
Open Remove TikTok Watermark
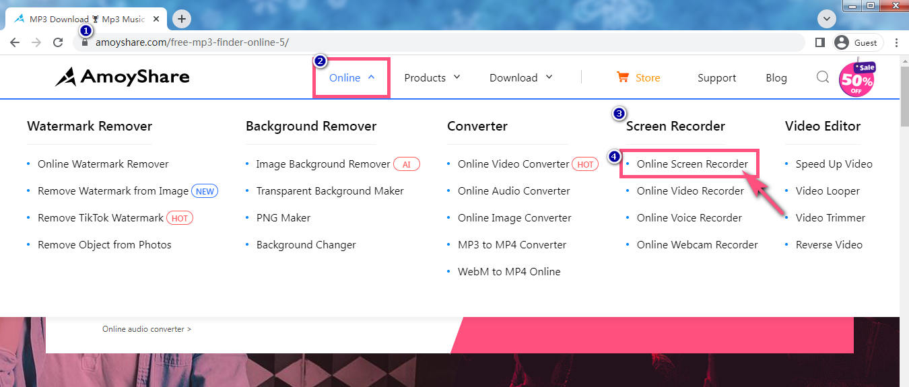coord(100,217)
